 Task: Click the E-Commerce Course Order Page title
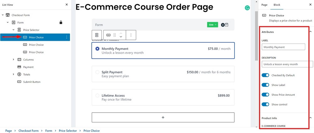(144, 8)
